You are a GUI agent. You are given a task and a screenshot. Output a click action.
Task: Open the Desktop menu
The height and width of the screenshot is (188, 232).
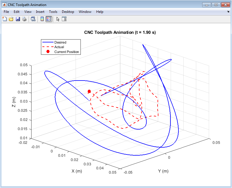(x=68, y=12)
